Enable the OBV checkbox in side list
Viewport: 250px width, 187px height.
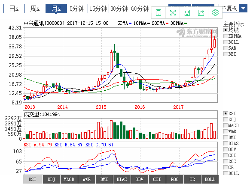pyautogui.click(x=226, y=149)
